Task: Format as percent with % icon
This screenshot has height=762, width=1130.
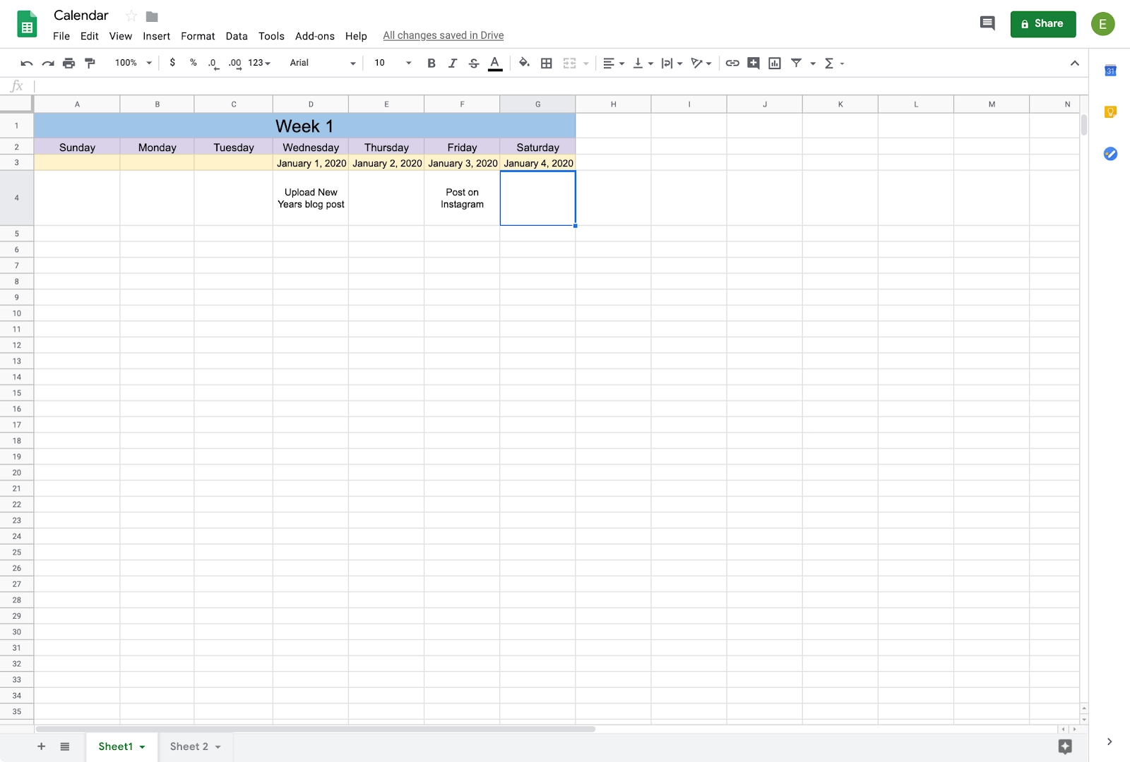Action: coord(193,63)
